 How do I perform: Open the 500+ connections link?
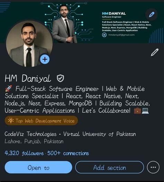[x=68, y=153]
